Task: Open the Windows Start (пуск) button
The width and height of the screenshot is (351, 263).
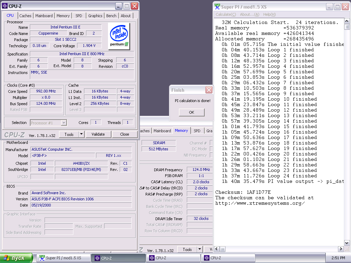Action: (x=16, y=258)
